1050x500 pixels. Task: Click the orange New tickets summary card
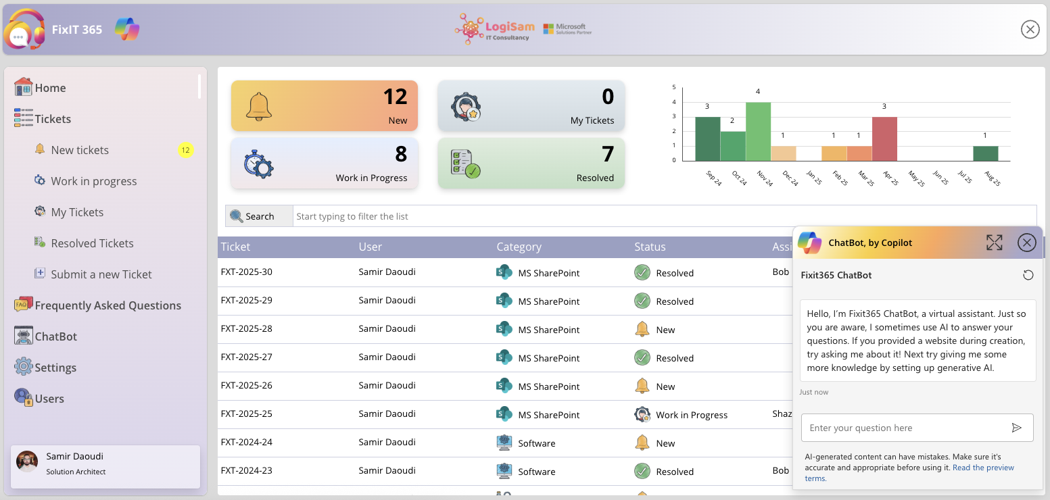pos(325,105)
